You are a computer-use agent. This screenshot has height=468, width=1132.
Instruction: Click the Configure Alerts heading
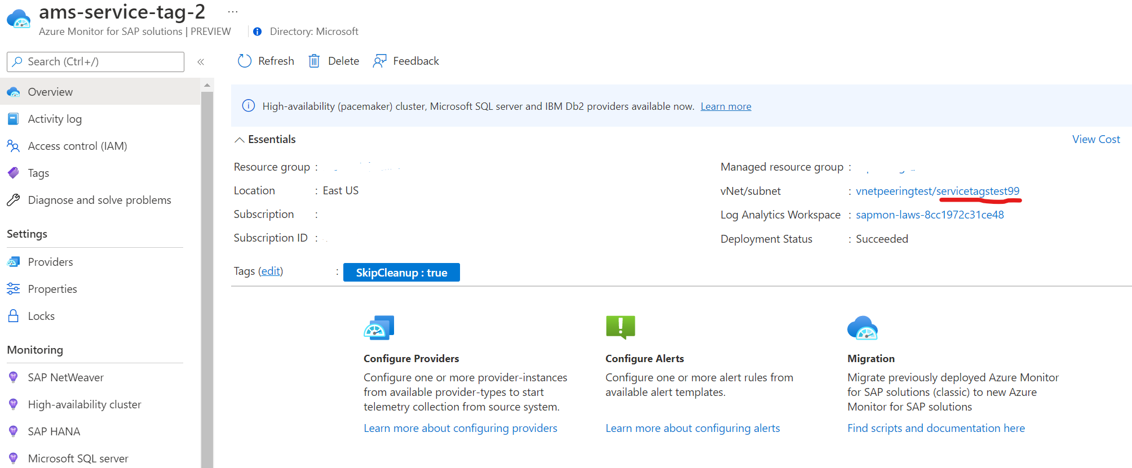pyautogui.click(x=644, y=359)
